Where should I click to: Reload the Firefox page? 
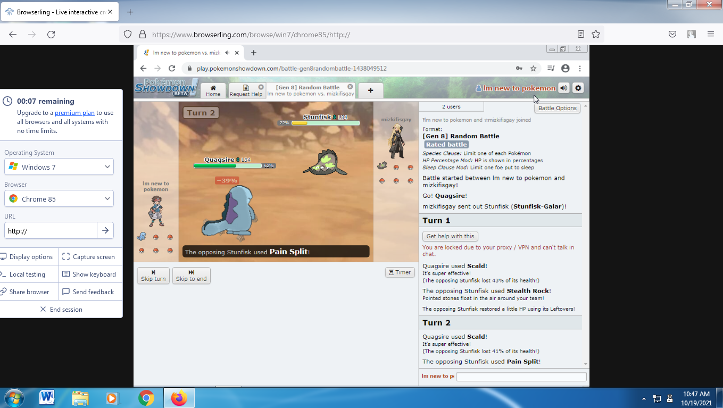tap(51, 34)
